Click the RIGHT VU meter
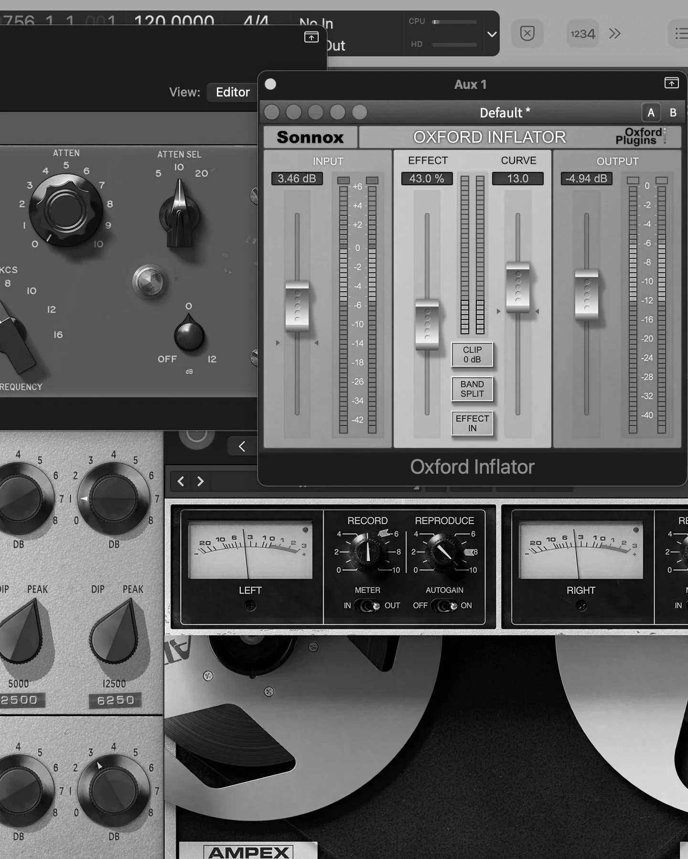 click(x=580, y=551)
